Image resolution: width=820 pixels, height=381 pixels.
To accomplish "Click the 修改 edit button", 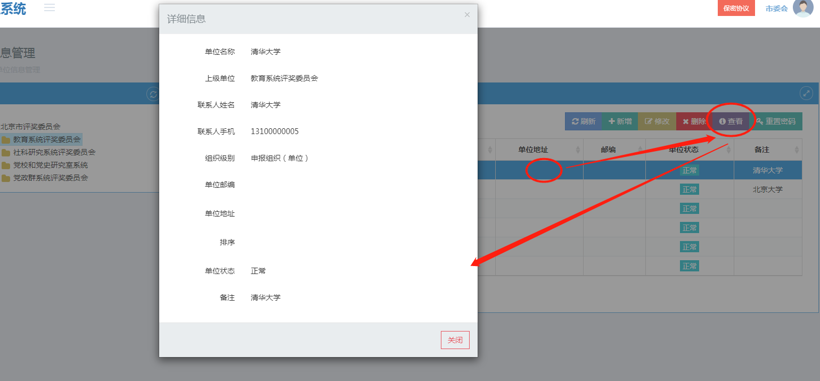I will [657, 121].
